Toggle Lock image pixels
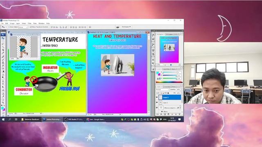The image size is (262, 147). point(164,93)
